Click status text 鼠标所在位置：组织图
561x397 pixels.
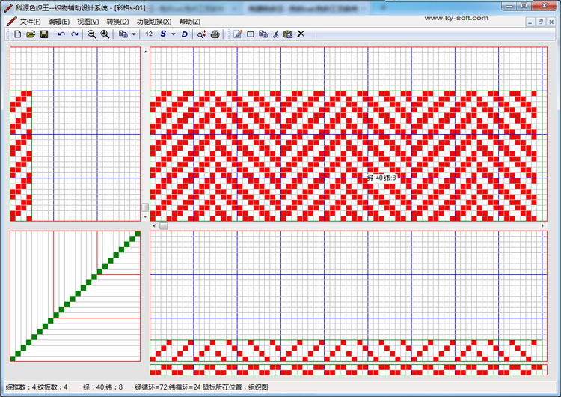pos(236,387)
